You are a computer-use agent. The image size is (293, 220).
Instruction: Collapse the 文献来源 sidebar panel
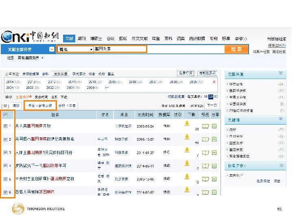(x=281, y=73)
